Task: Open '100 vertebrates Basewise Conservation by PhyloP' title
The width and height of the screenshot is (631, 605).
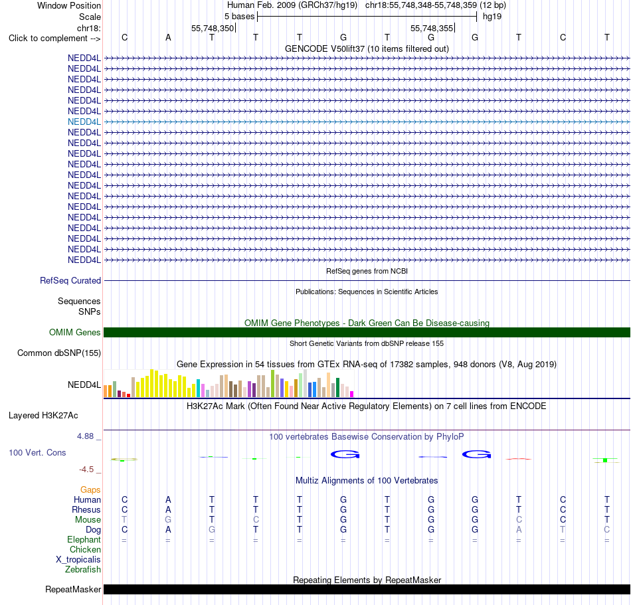Action: 367,437
